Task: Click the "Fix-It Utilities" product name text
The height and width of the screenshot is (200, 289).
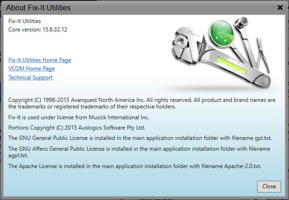Action: 25,21
